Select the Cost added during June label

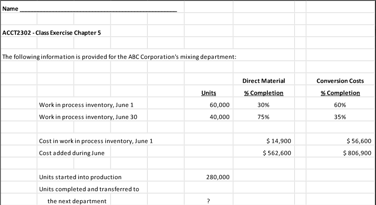pyautogui.click(x=72, y=153)
